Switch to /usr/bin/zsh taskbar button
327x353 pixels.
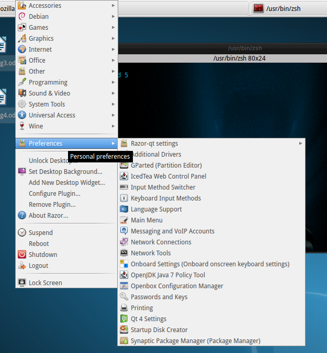coord(289,8)
